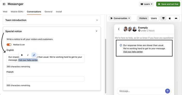Switch preview to Apple iOS icon
This screenshot has width=182, height=95.
point(170,18)
